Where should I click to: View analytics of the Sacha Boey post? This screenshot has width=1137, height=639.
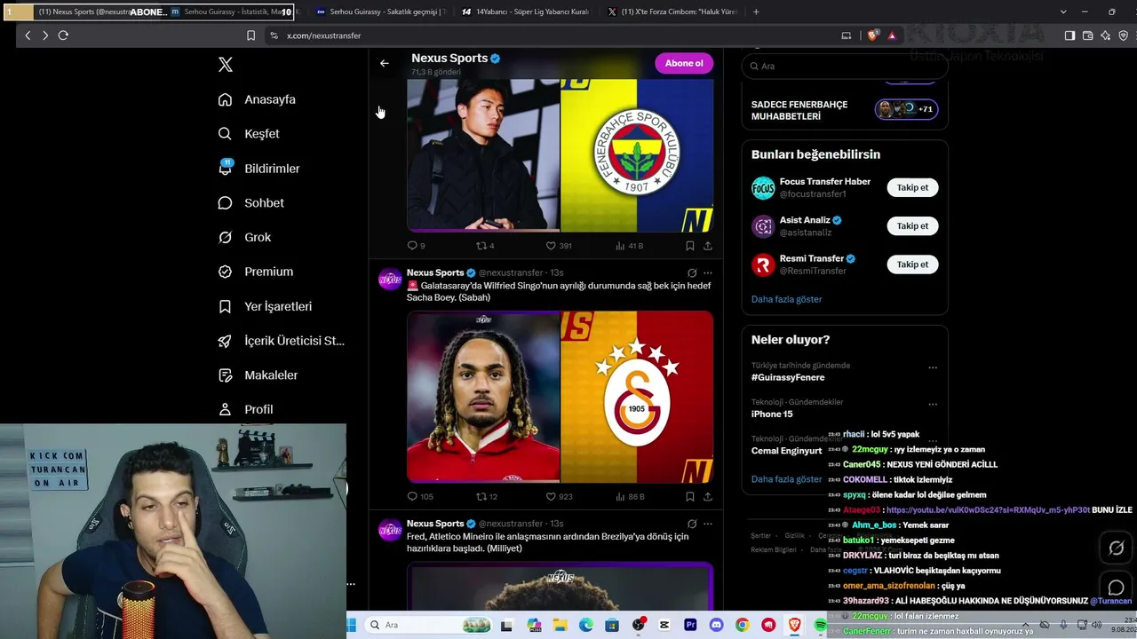(630, 497)
